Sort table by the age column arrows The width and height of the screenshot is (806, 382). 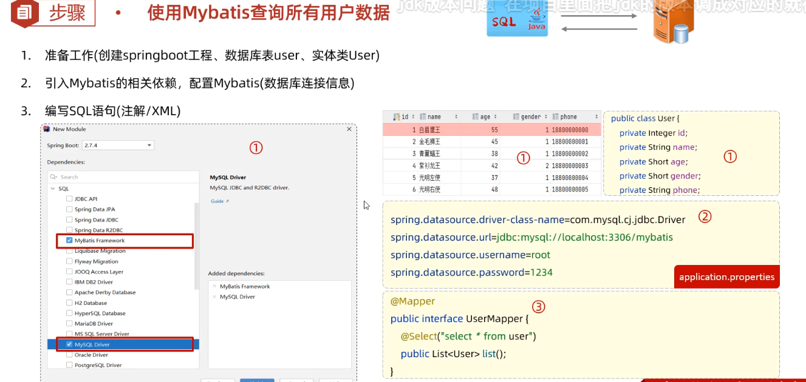(x=496, y=117)
